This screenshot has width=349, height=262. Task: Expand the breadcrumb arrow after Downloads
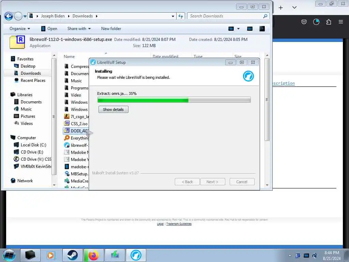pos(96,16)
